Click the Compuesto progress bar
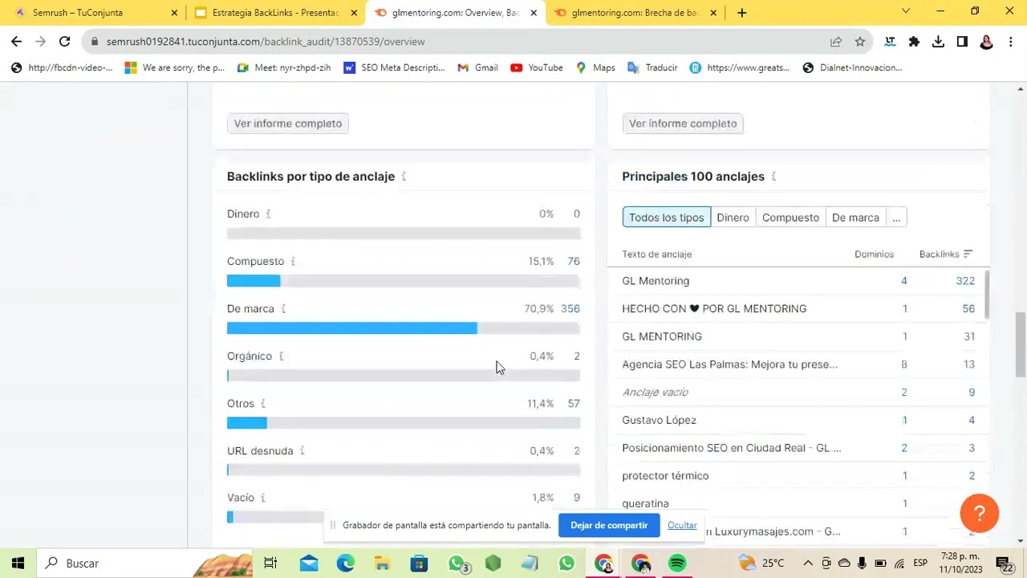1027x578 pixels. pyautogui.click(x=404, y=281)
